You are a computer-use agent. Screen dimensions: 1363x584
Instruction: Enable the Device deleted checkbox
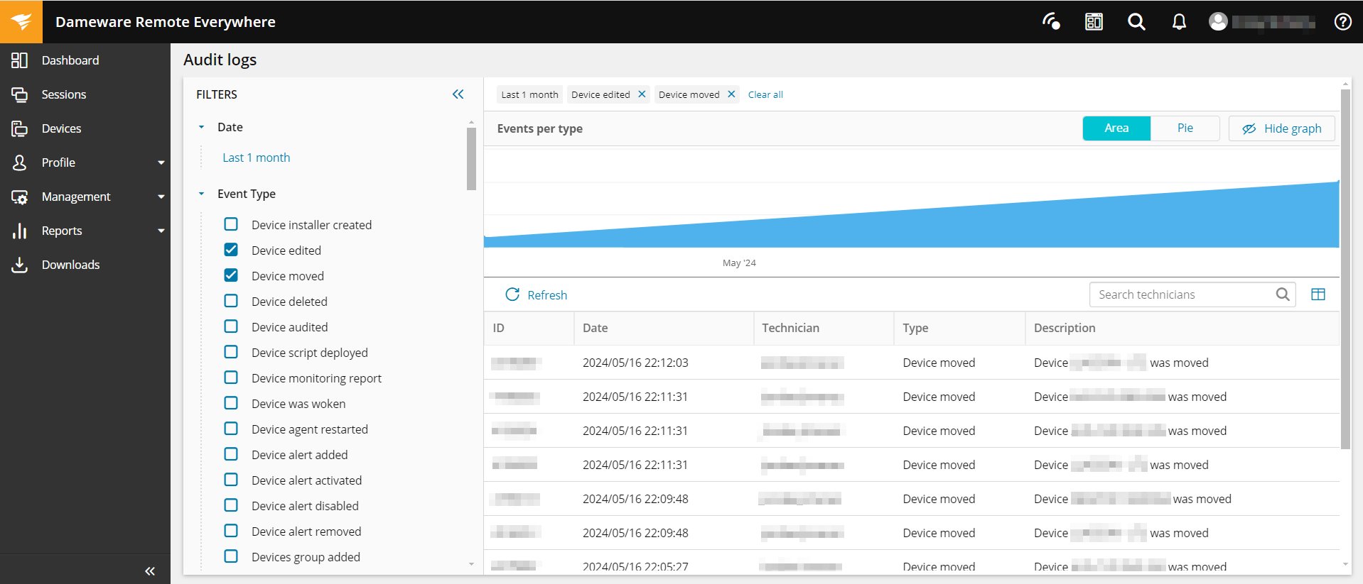coord(231,301)
